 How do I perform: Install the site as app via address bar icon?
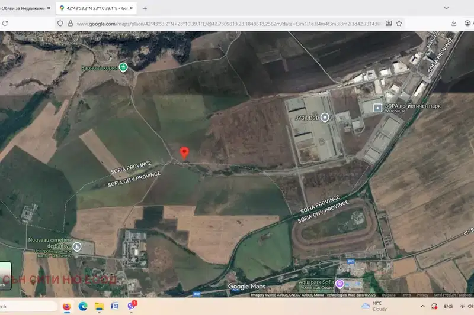(x=389, y=23)
